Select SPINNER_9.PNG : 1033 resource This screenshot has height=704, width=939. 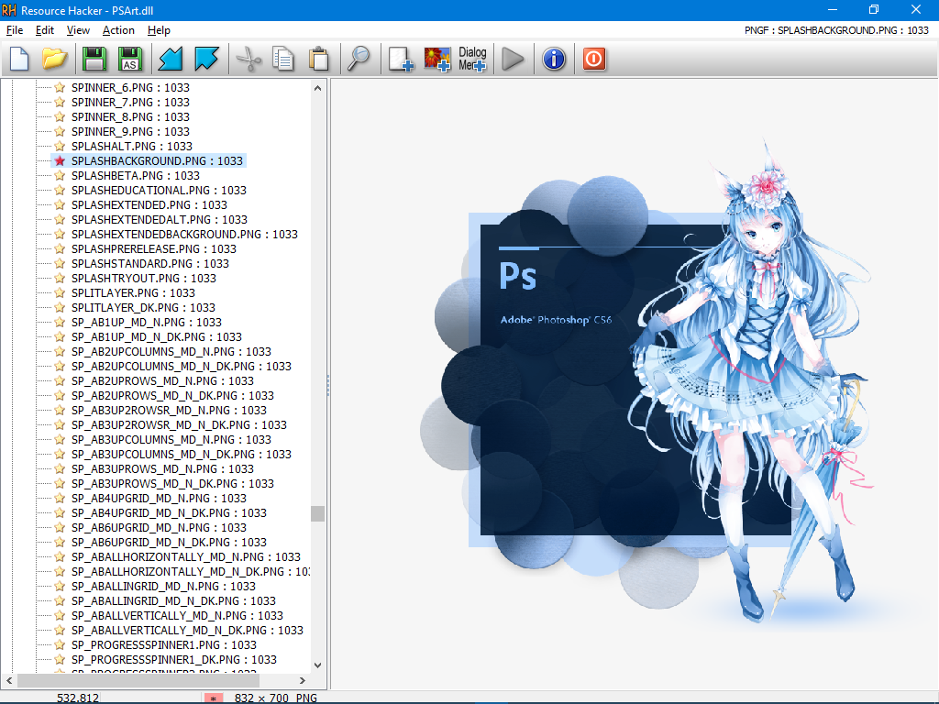pos(130,132)
